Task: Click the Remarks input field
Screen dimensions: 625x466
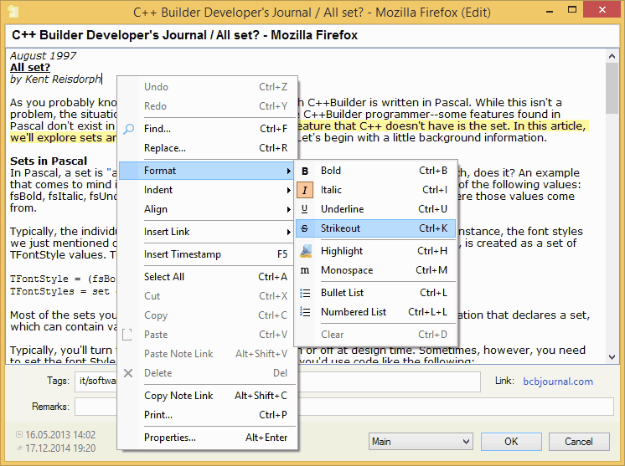Action: tap(344, 407)
